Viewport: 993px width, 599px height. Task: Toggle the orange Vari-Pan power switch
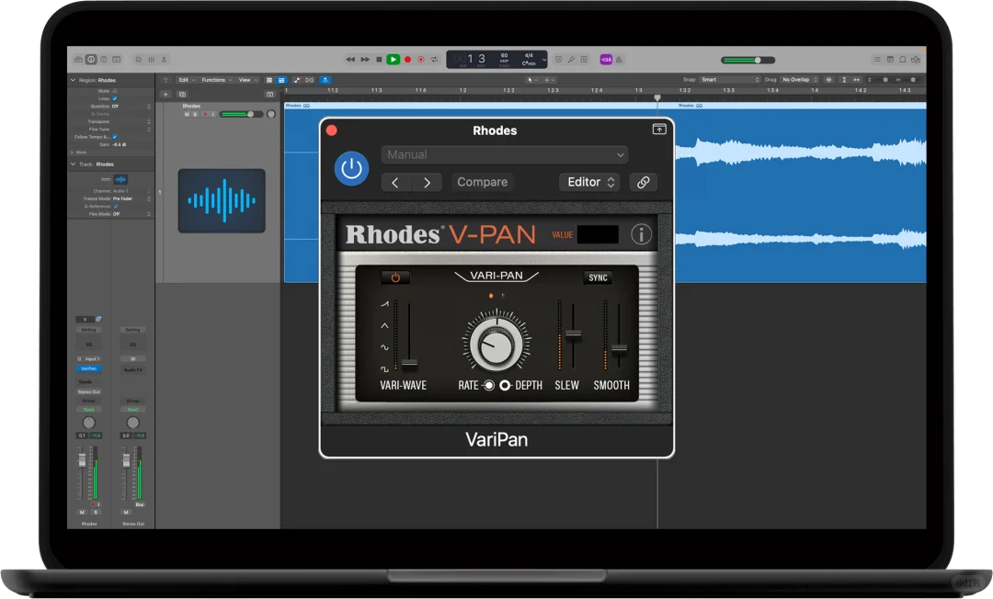tap(395, 277)
